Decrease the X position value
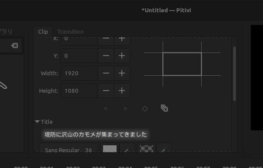Screen dimensions: 263x168 point(106,41)
